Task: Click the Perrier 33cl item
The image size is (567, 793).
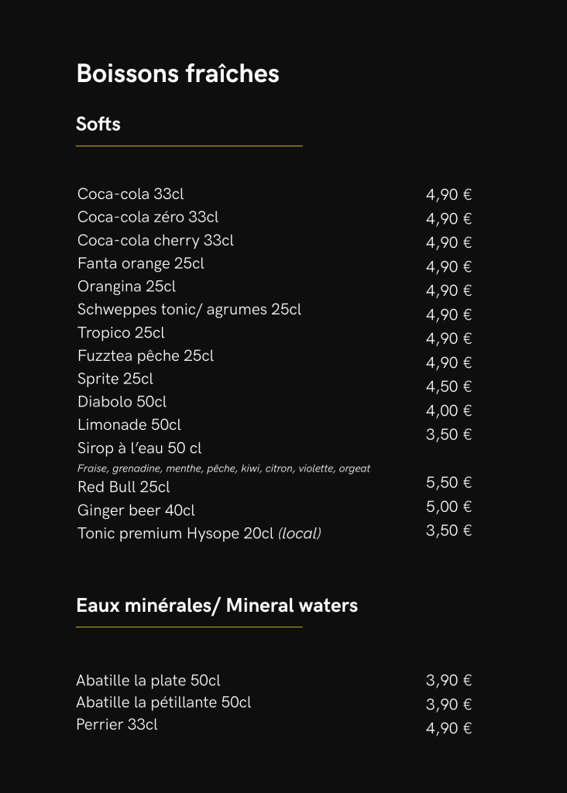Action: [117, 725]
